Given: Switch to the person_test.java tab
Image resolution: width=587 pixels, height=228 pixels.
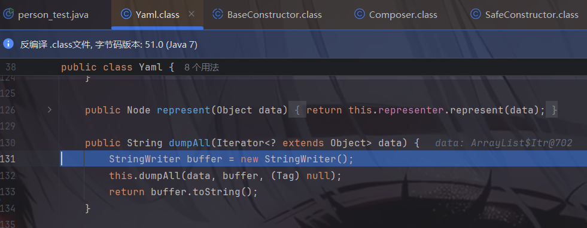Looking at the screenshot, I should pos(53,14).
